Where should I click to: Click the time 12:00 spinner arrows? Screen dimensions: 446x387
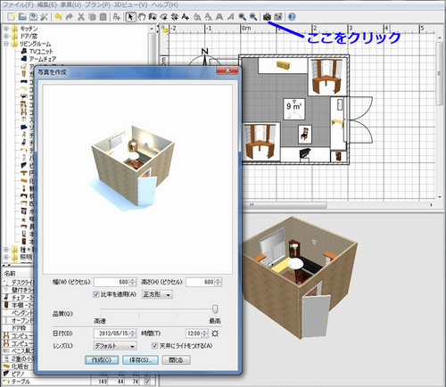point(204,333)
